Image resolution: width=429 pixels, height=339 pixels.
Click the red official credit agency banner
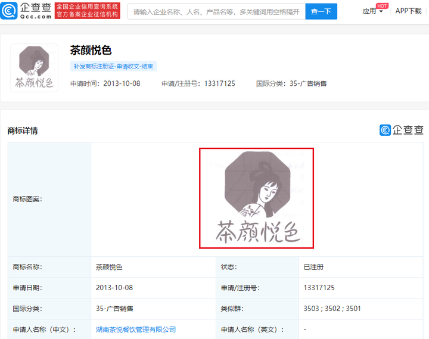coord(87,11)
